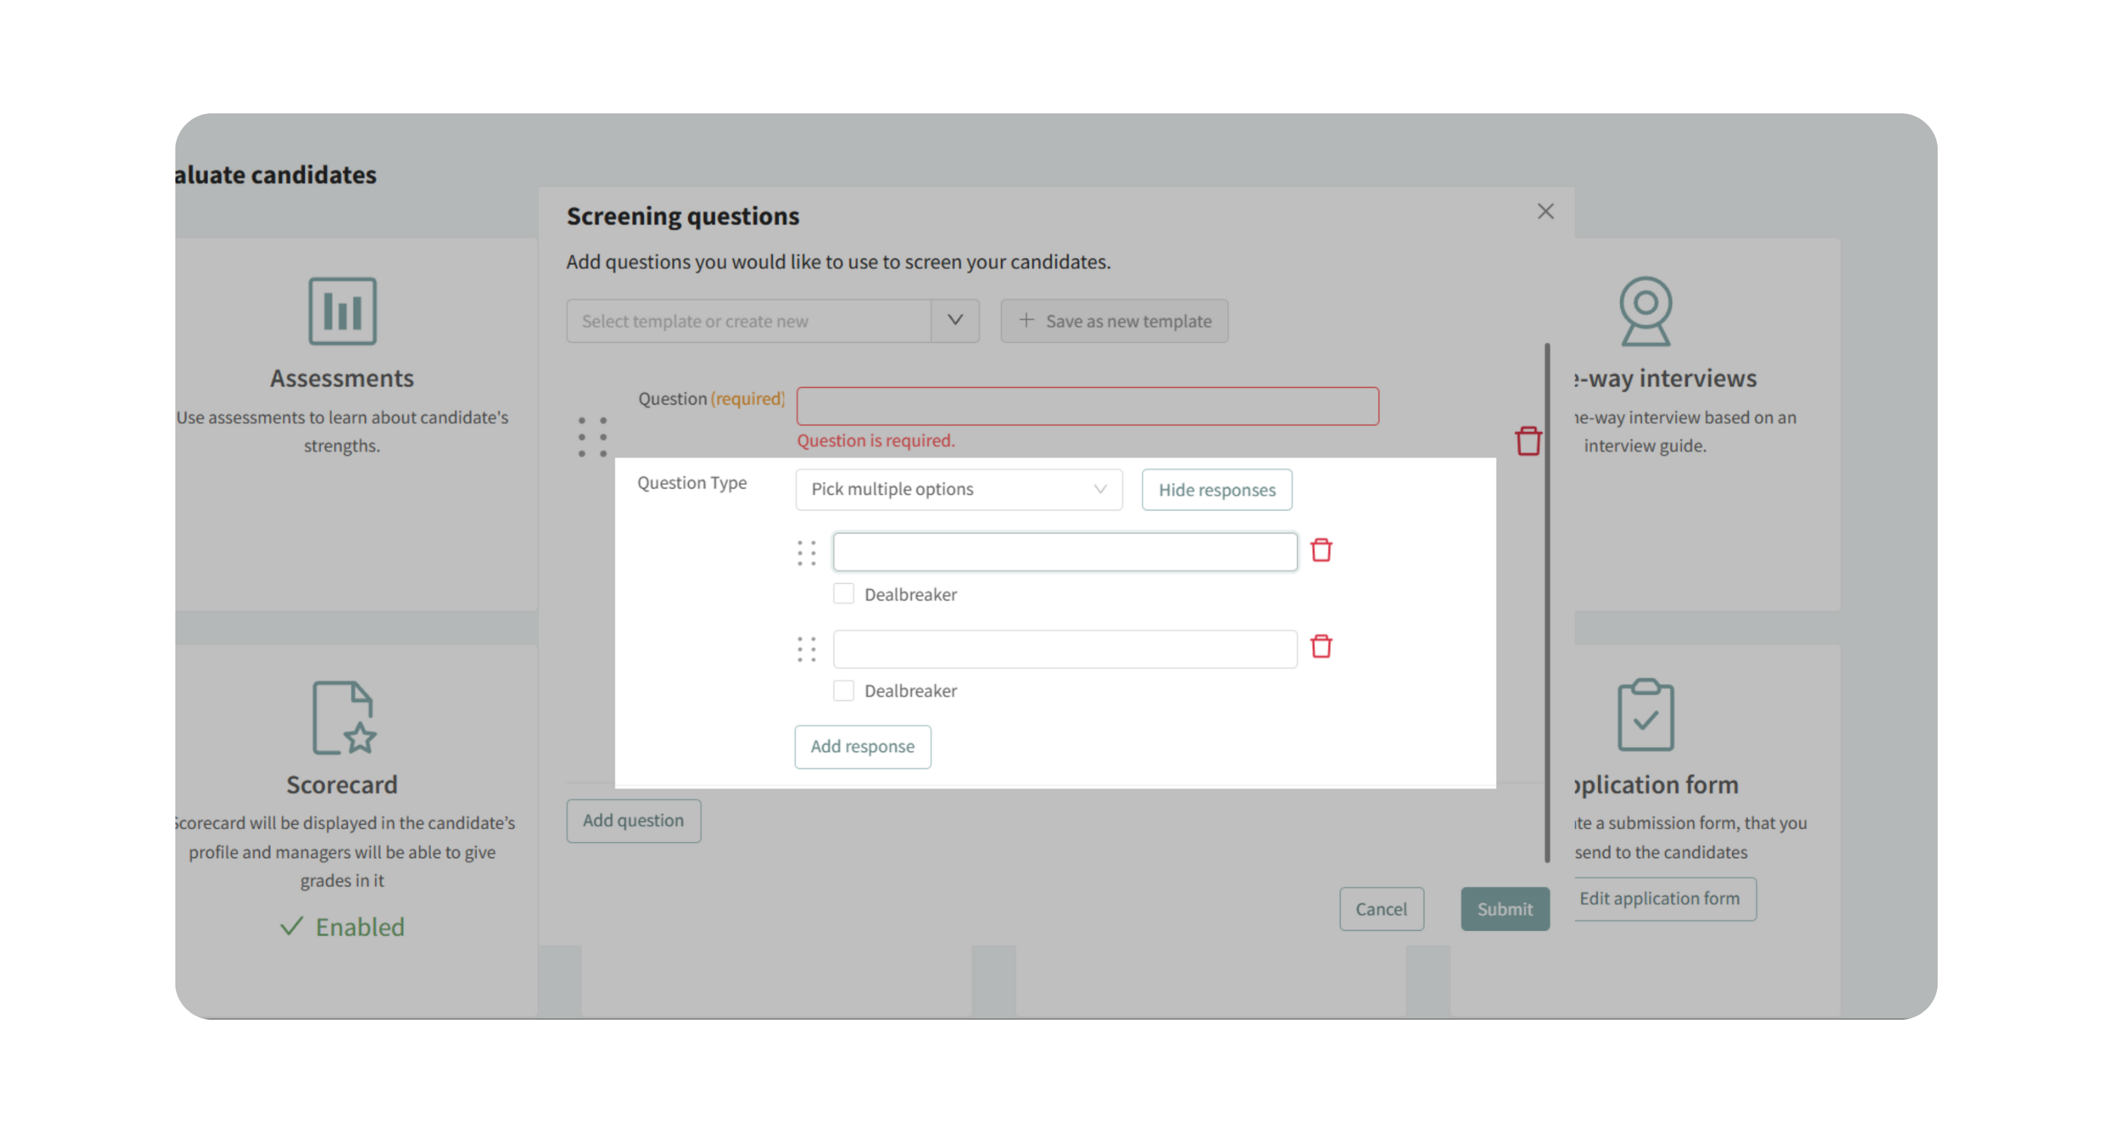Click Save as new template
Image resolution: width=2113 pixels, height=1133 pixels.
click(x=1114, y=320)
